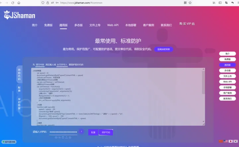
Task: Bookmark this page with the star
Action: 190,3
